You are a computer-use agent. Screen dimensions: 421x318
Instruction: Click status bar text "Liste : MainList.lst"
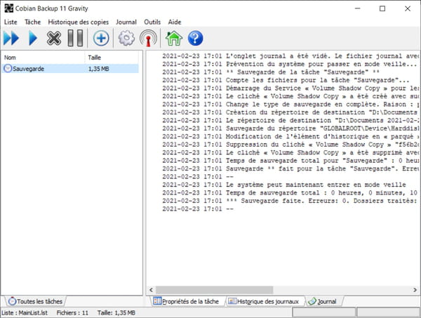point(25,313)
